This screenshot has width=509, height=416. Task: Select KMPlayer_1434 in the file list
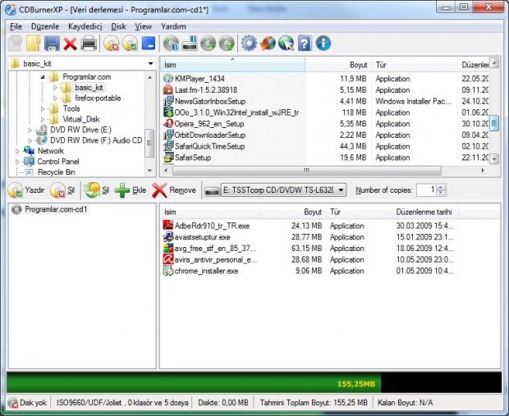click(x=199, y=79)
